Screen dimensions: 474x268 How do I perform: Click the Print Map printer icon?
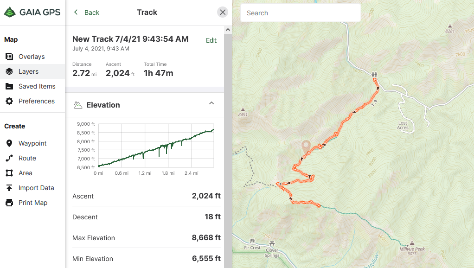pos(9,203)
